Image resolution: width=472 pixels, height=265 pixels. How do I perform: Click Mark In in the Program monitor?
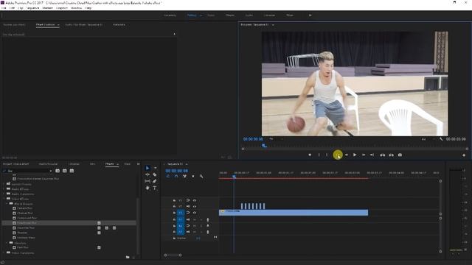319,155
